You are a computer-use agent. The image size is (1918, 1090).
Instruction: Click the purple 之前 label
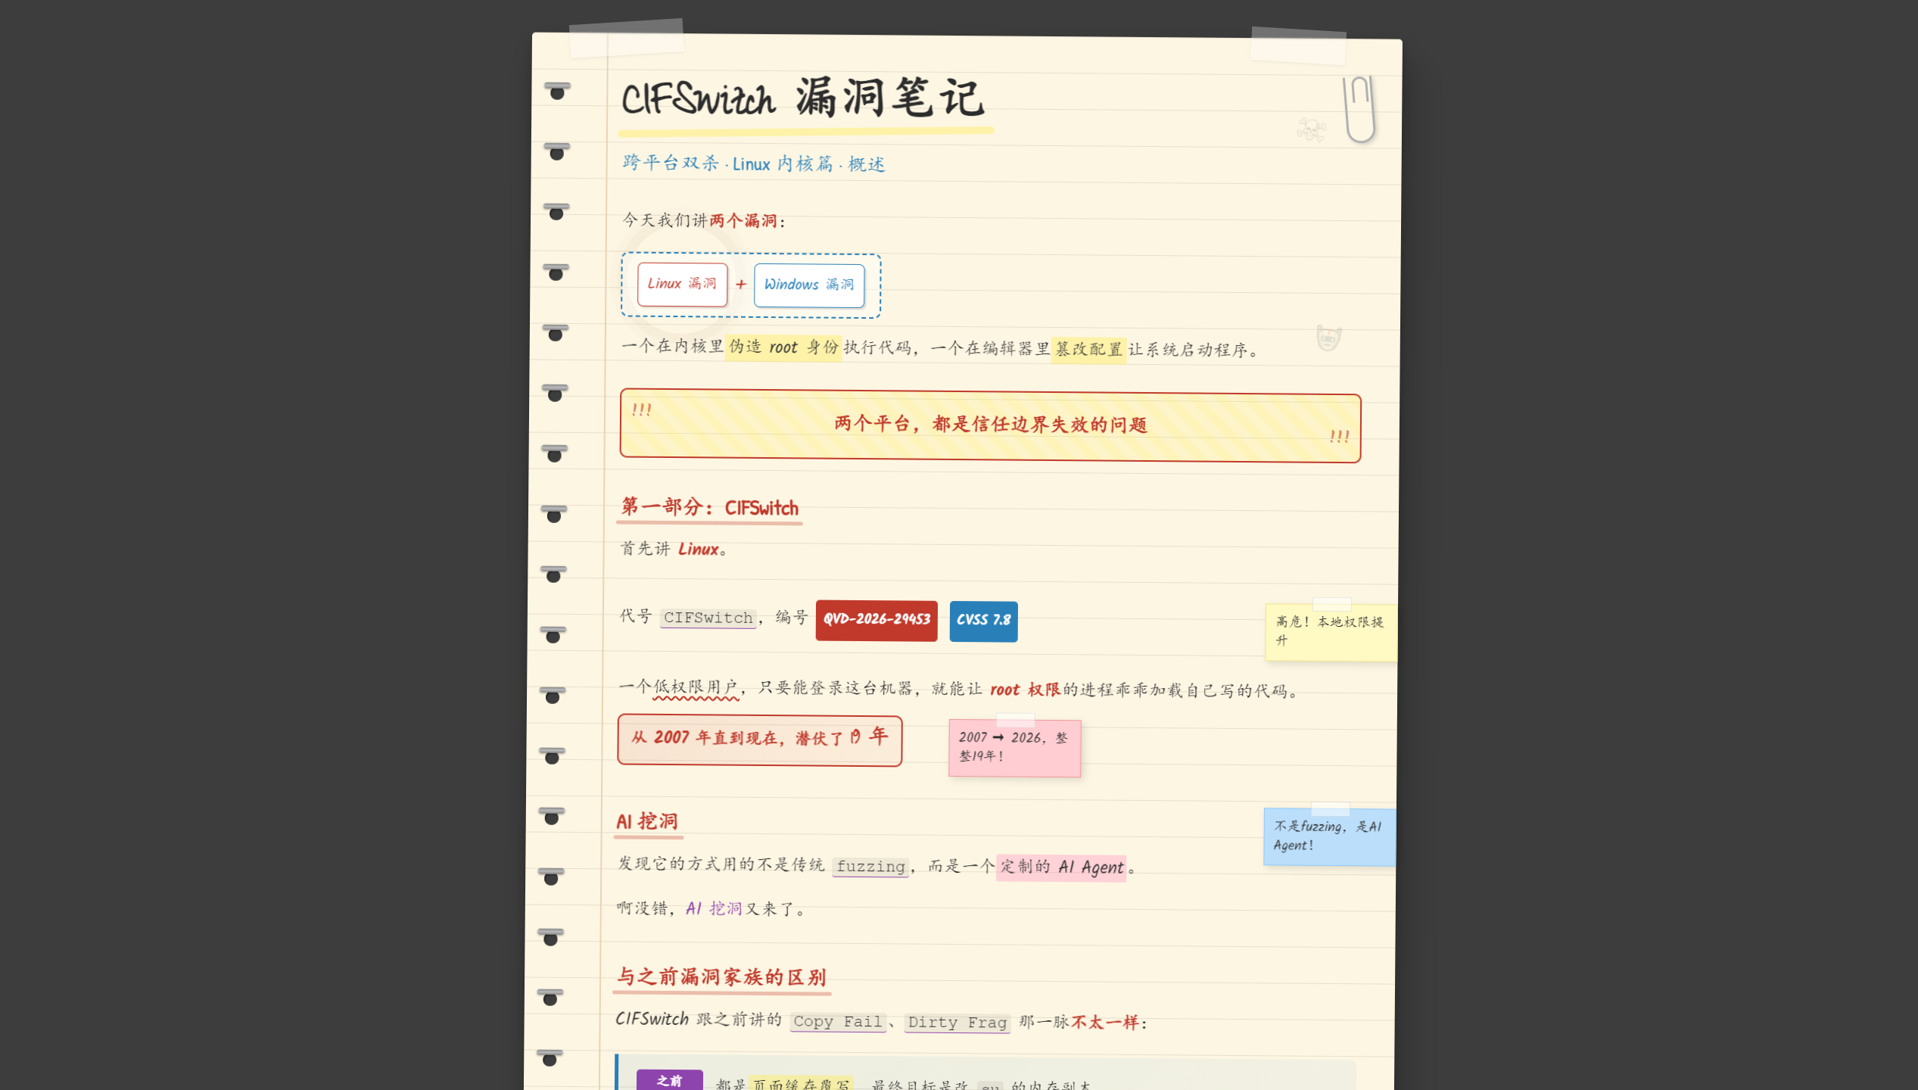pos(669,1080)
